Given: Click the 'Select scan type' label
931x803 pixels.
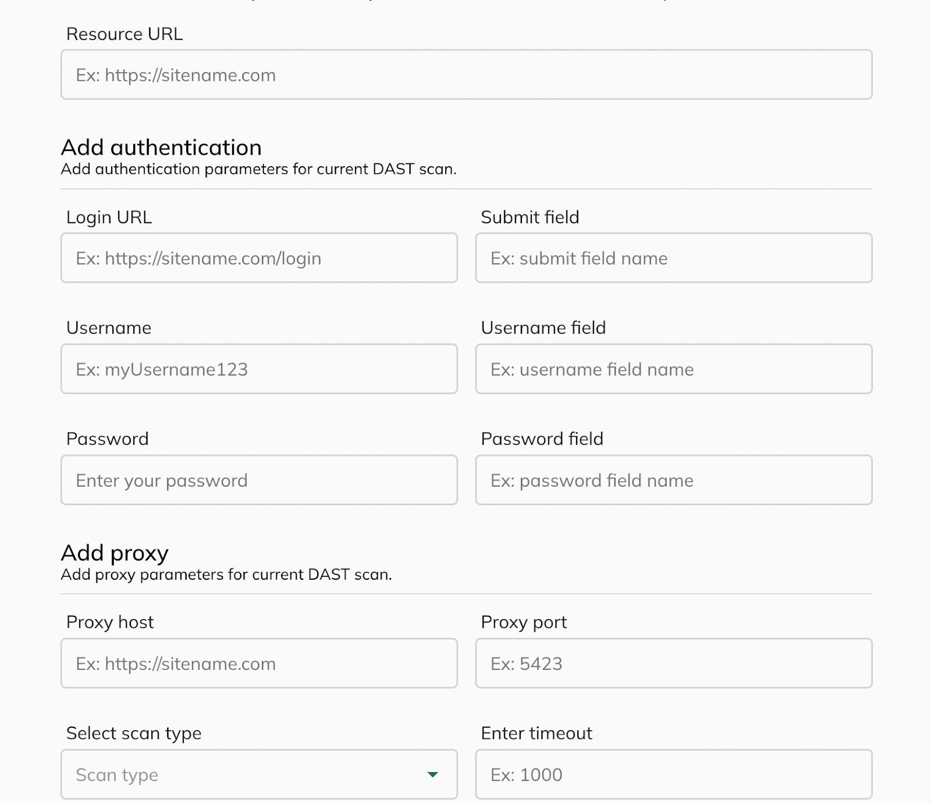Looking at the screenshot, I should coord(134,733).
